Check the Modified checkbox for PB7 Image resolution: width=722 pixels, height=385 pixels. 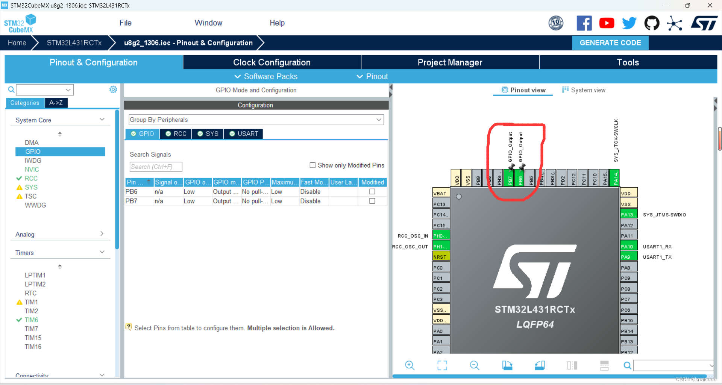(x=372, y=201)
